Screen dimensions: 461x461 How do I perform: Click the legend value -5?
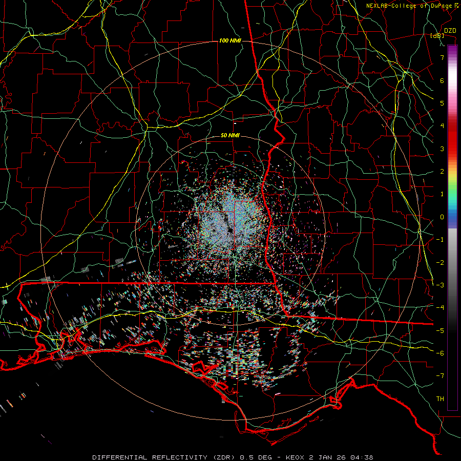(440, 330)
